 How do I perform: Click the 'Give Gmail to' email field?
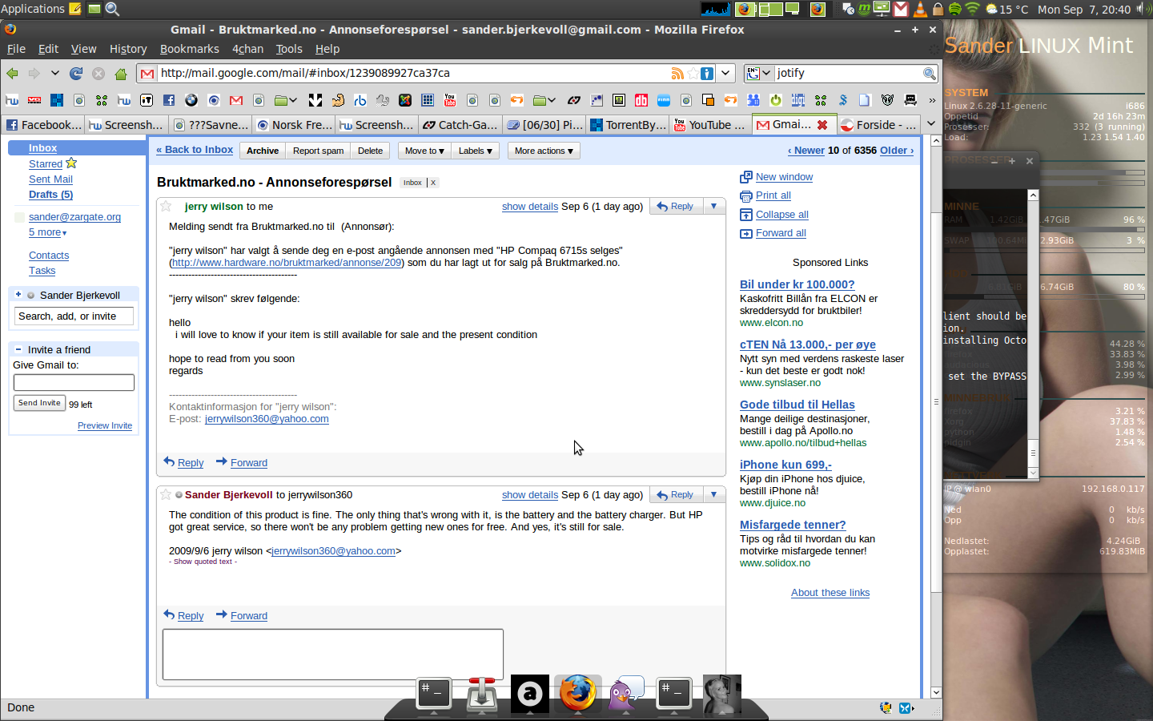coord(74,383)
